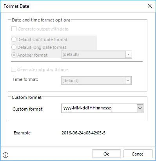Enable Generate output with date checkbox
The width and height of the screenshot is (156, 161).
click(x=14, y=29)
